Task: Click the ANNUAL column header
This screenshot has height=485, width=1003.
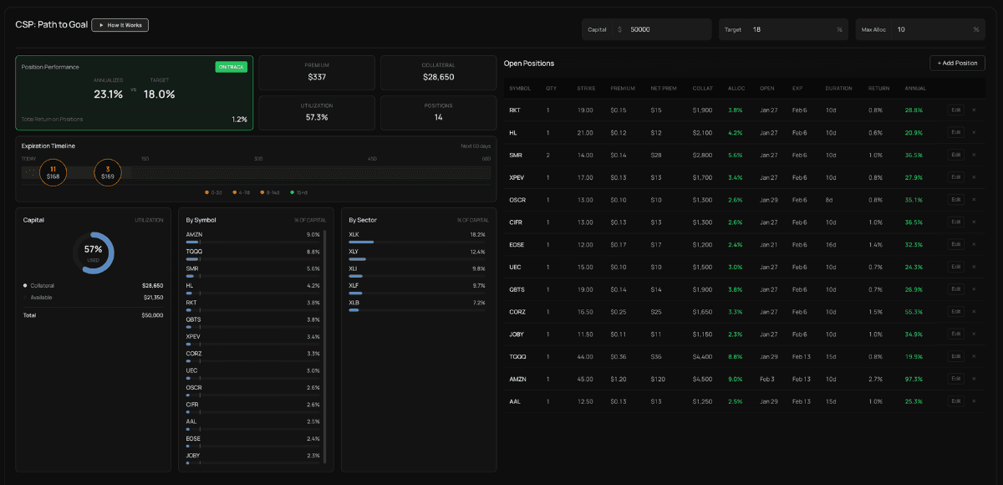Action: [914, 88]
